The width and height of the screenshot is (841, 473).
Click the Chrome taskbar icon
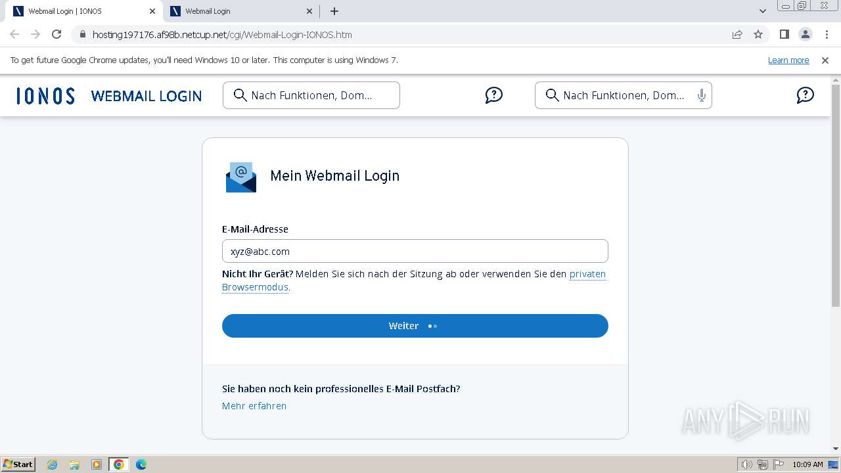[x=119, y=464]
